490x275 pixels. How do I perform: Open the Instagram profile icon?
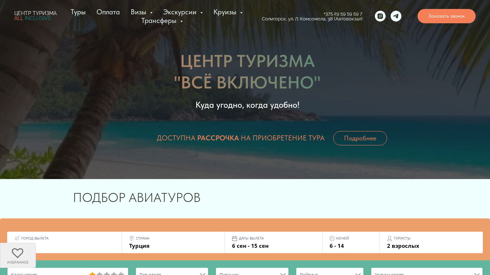pos(380,16)
